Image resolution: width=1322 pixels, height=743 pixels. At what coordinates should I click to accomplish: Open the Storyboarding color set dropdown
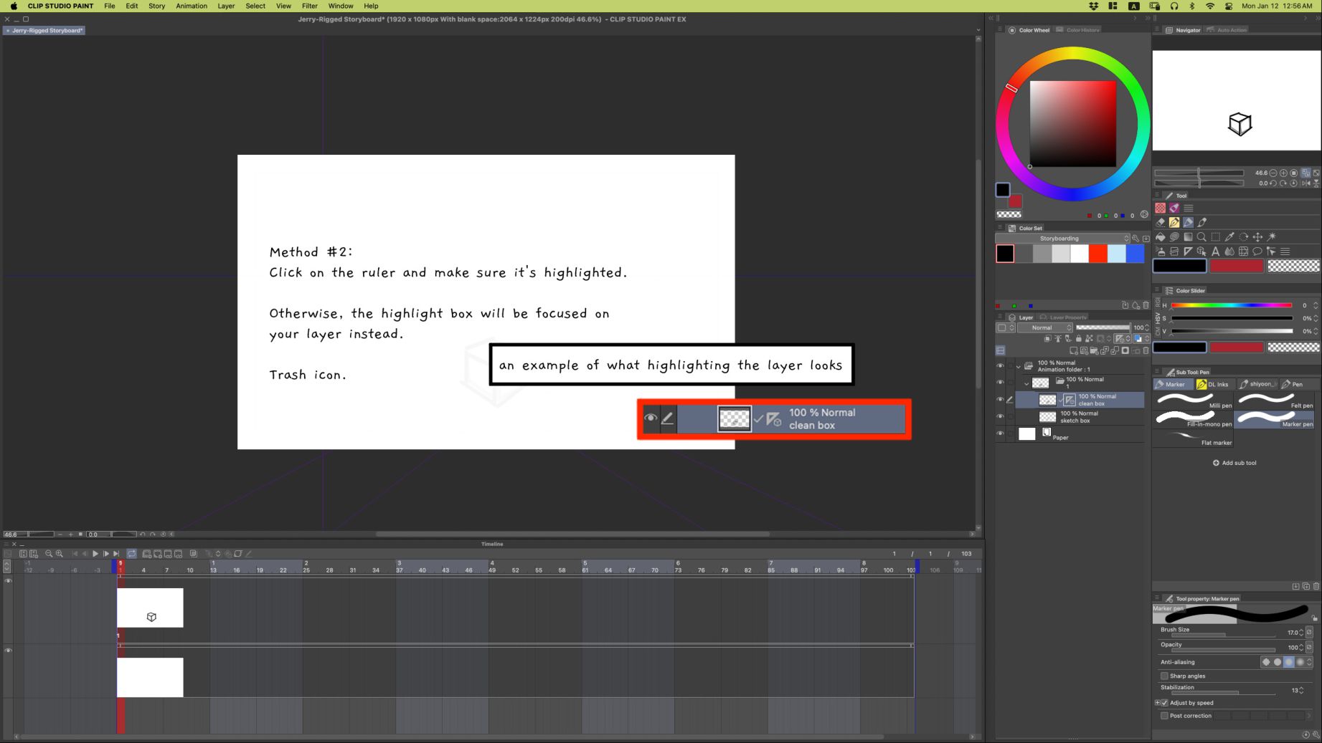[1062, 239]
